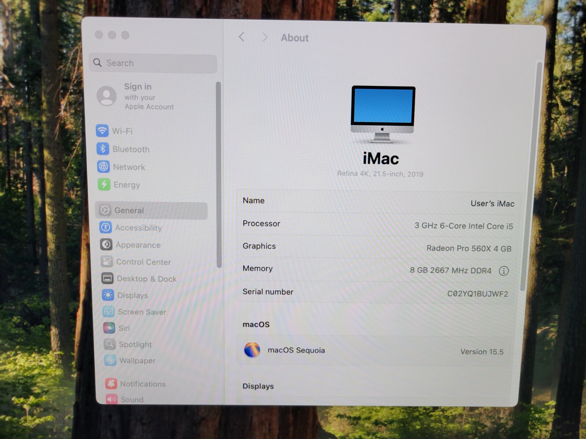This screenshot has height=439, width=586.
Task: Select Desktop & Dock label
Action: (x=146, y=279)
